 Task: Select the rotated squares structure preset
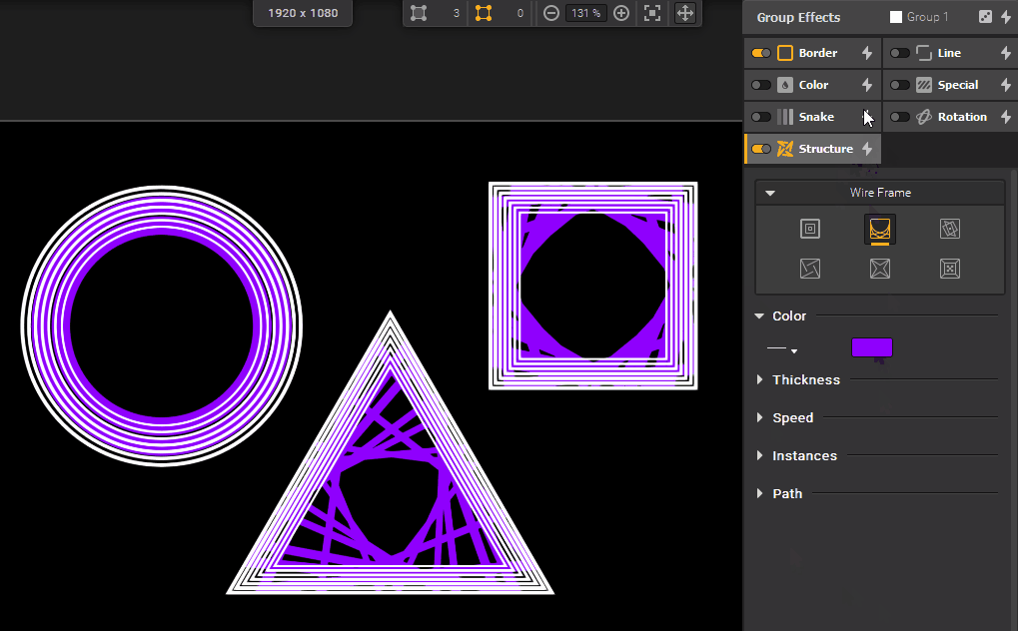[x=950, y=230]
